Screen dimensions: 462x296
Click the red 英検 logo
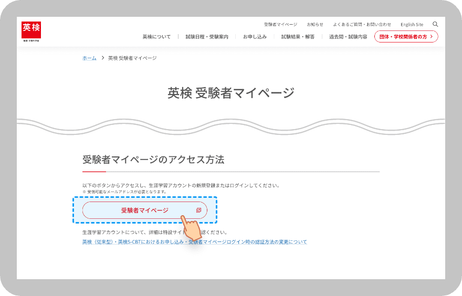coord(31,31)
